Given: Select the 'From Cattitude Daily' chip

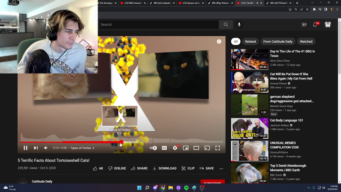Looking at the screenshot, I should [278, 42].
